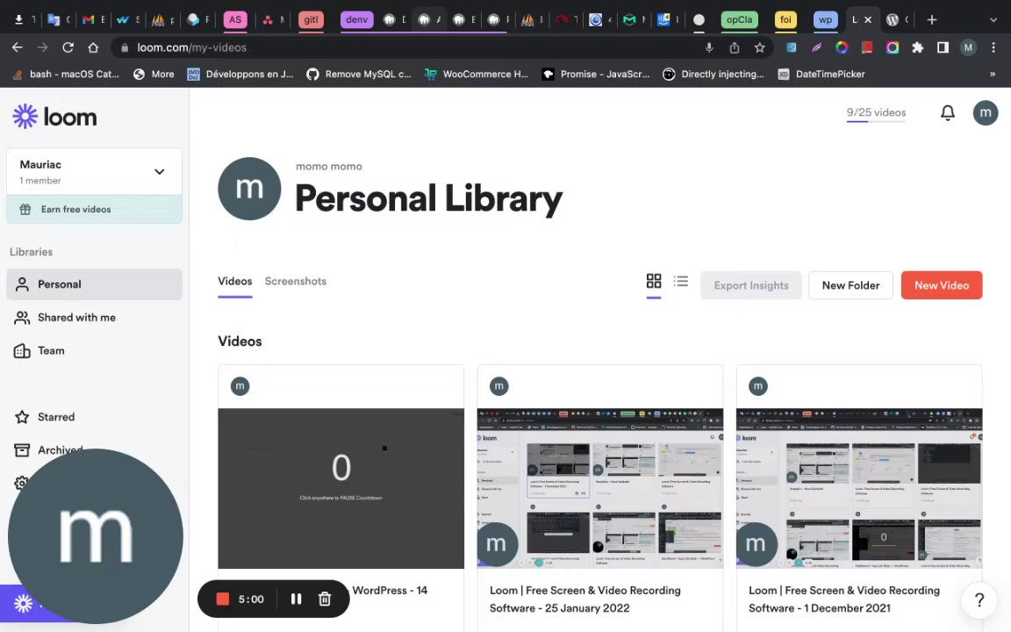1011x632 pixels.
Task: Show more bookmarks with the double chevron
Action: [993, 74]
